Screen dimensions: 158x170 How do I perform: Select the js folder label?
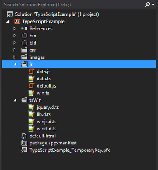pyautogui.click(x=31, y=65)
